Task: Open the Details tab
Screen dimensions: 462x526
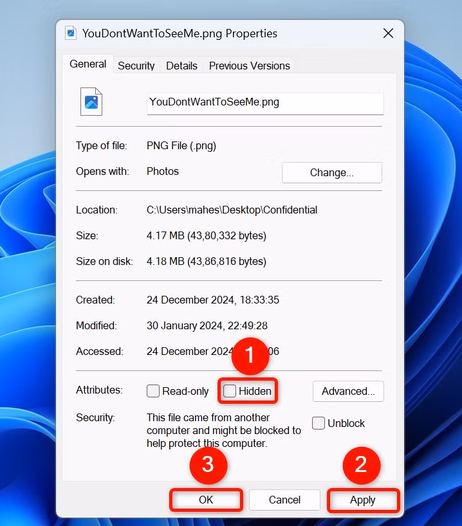Action: (181, 66)
